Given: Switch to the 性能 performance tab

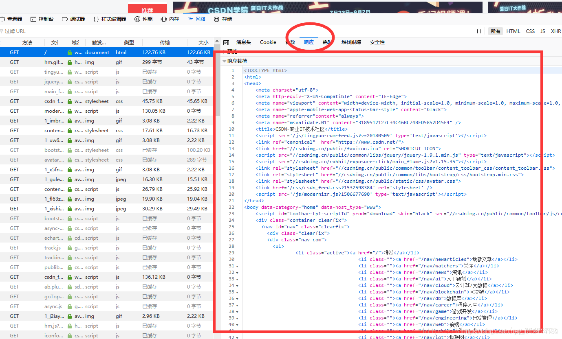Looking at the screenshot, I should (x=143, y=19).
